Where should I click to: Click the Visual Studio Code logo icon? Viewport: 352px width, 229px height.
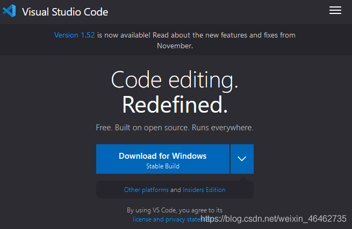tap(9, 11)
